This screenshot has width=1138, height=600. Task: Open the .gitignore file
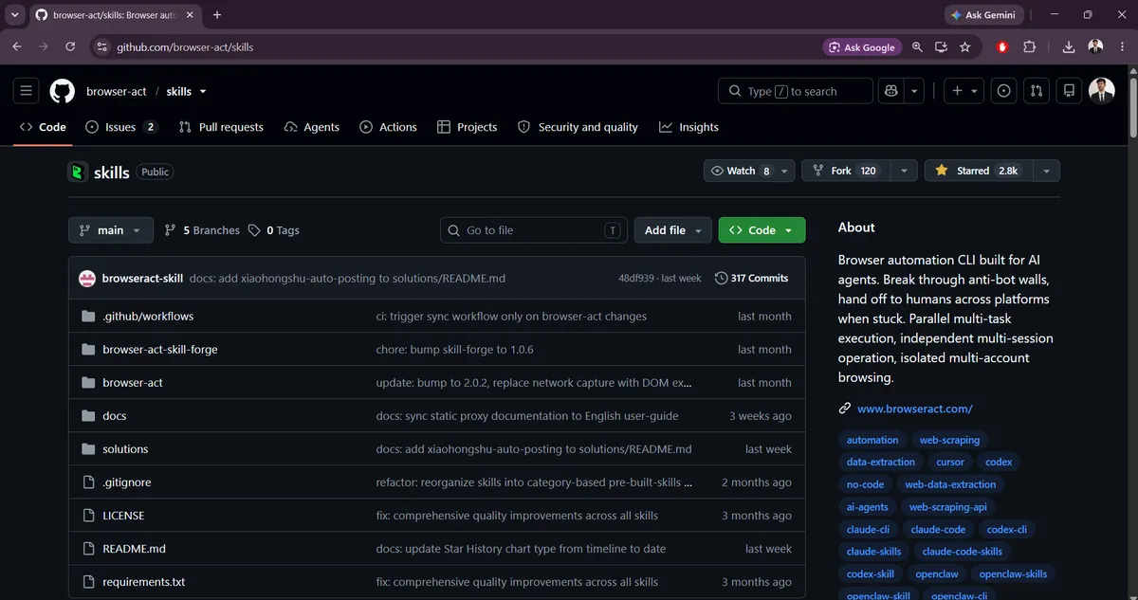point(127,482)
